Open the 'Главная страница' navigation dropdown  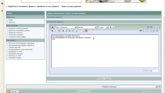tap(129, 87)
